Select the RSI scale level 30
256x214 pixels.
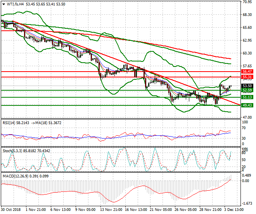(244, 139)
